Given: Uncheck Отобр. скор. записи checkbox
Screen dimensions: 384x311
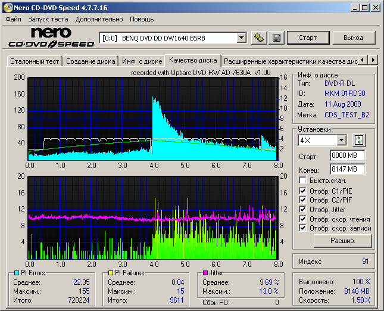Looking at the screenshot, I should pyautogui.click(x=302, y=228).
